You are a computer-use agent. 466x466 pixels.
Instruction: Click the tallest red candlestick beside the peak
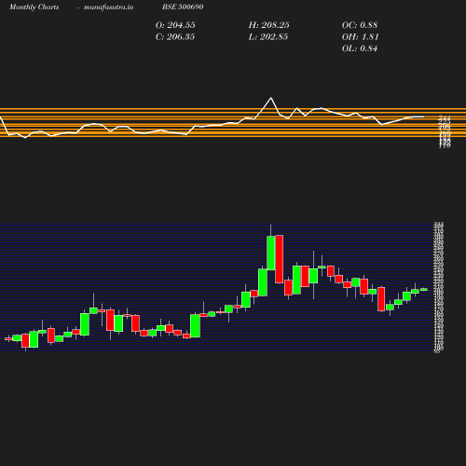point(279,259)
